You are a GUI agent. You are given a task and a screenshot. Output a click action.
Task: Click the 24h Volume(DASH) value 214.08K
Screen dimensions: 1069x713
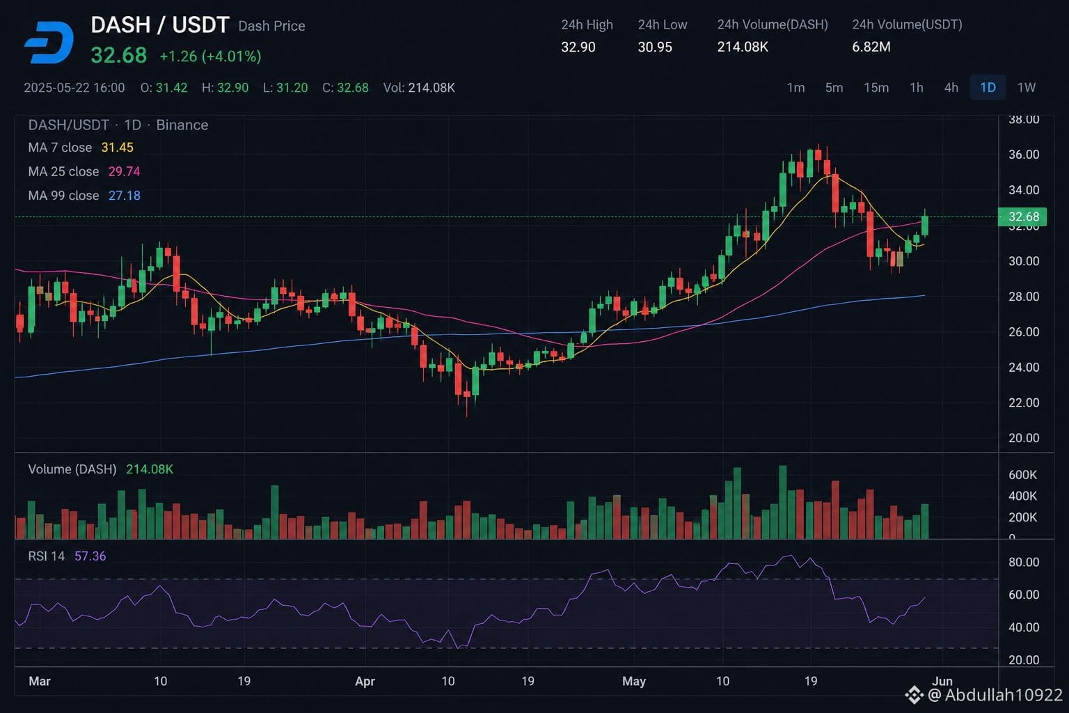743,47
